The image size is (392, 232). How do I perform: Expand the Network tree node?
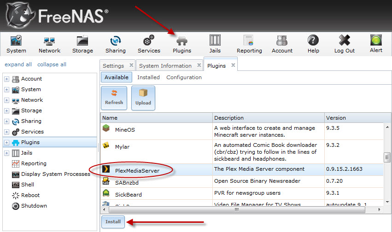6,100
